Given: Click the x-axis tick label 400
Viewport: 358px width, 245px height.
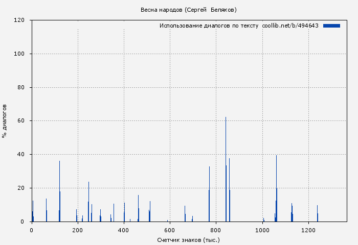Looking at the screenshot, I should tap(124, 230).
